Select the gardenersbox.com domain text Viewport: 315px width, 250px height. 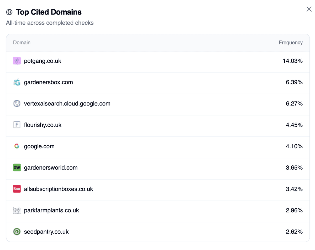pos(48,82)
